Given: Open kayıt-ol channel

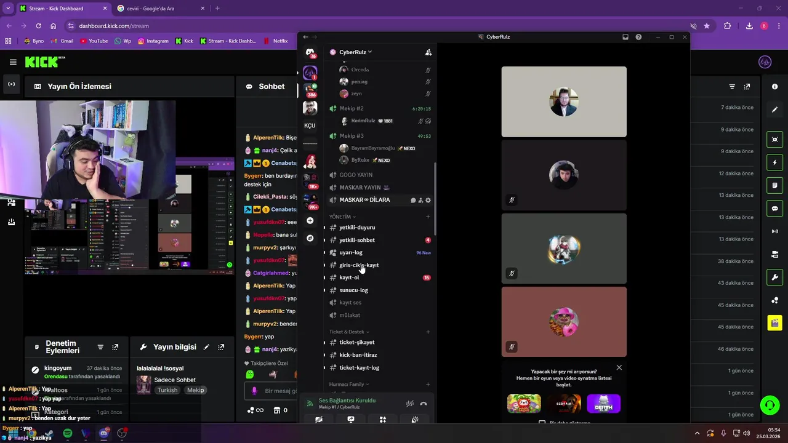Looking at the screenshot, I should [x=379, y=277].
